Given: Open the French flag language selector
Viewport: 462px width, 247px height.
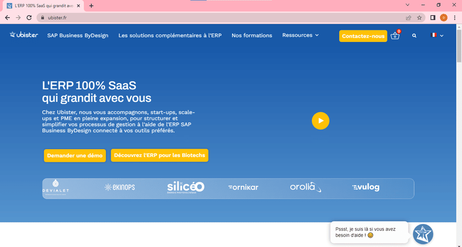Looking at the screenshot, I should 437,35.
